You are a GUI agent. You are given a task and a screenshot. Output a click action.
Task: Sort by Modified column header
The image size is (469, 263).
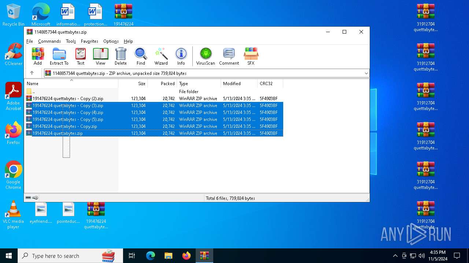point(239,84)
